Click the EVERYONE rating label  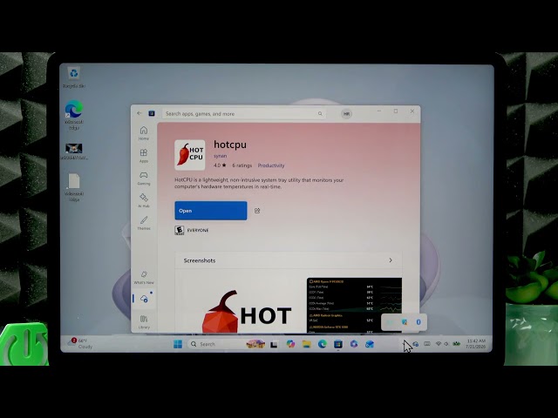click(x=198, y=230)
